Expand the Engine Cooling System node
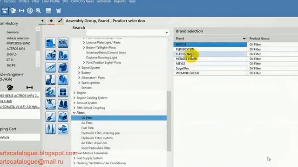The height and width of the screenshot is (167, 298). point(74,98)
